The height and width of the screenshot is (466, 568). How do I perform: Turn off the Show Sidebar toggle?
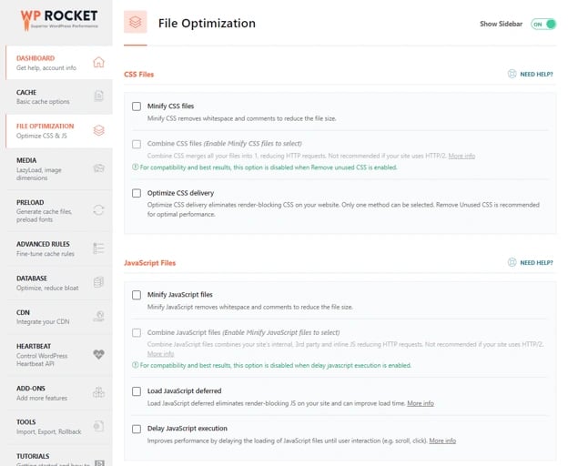pos(543,24)
